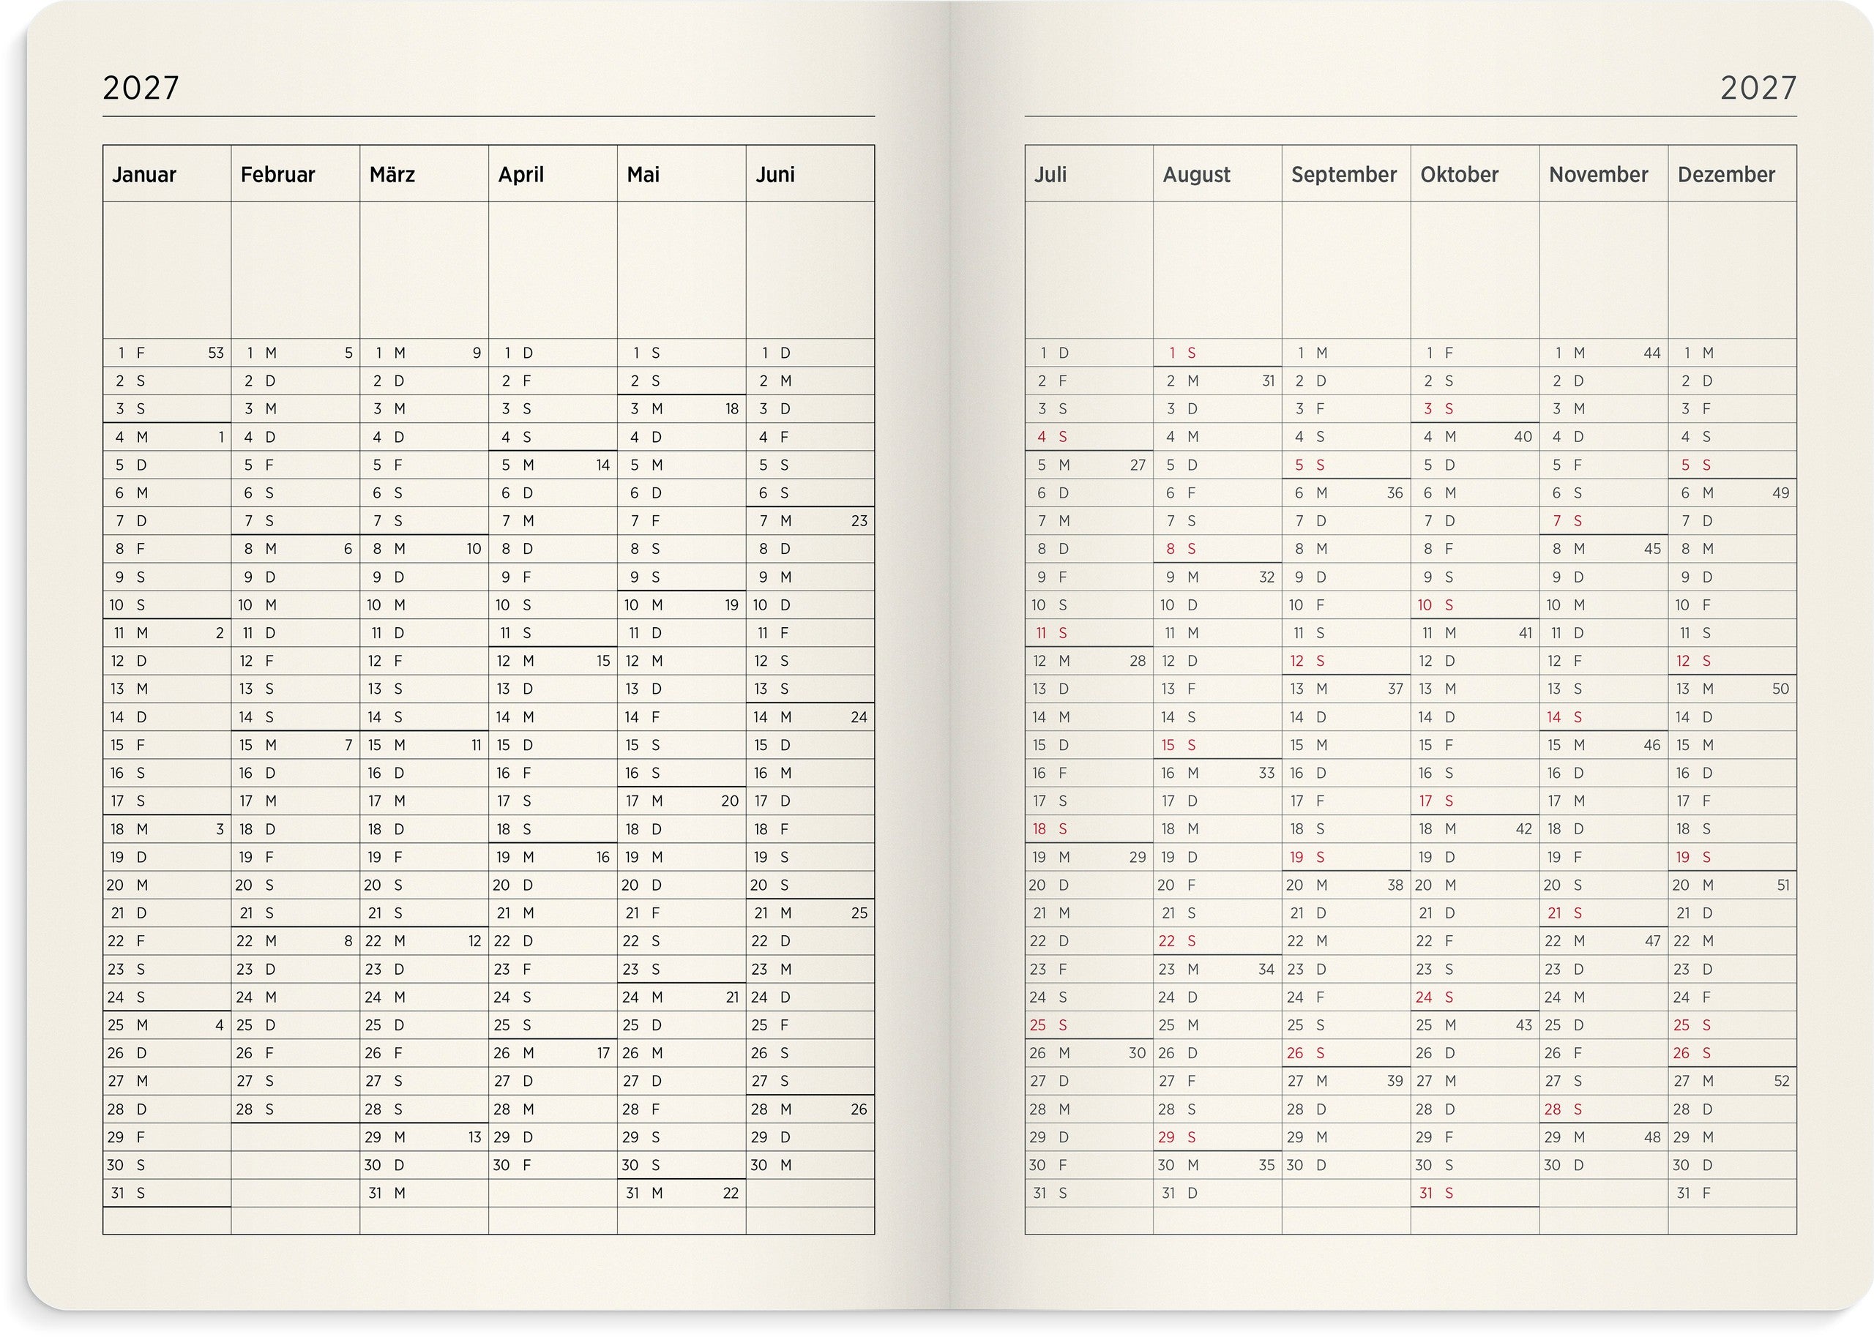Click the Juni month header

click(774, 174)
